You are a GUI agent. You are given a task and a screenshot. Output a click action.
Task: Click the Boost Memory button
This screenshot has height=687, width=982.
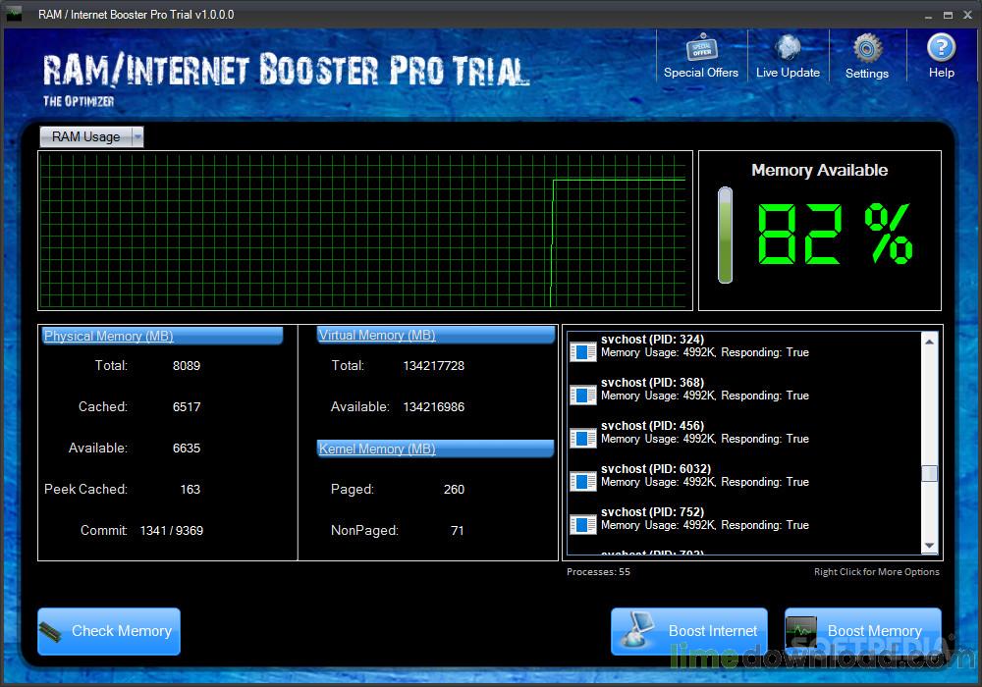[x=863, y=631]
